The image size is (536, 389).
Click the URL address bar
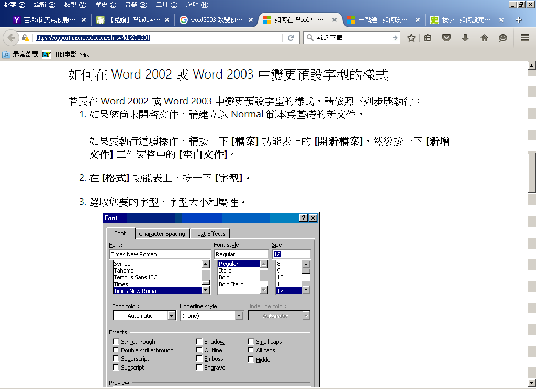(x=157, y=38)
